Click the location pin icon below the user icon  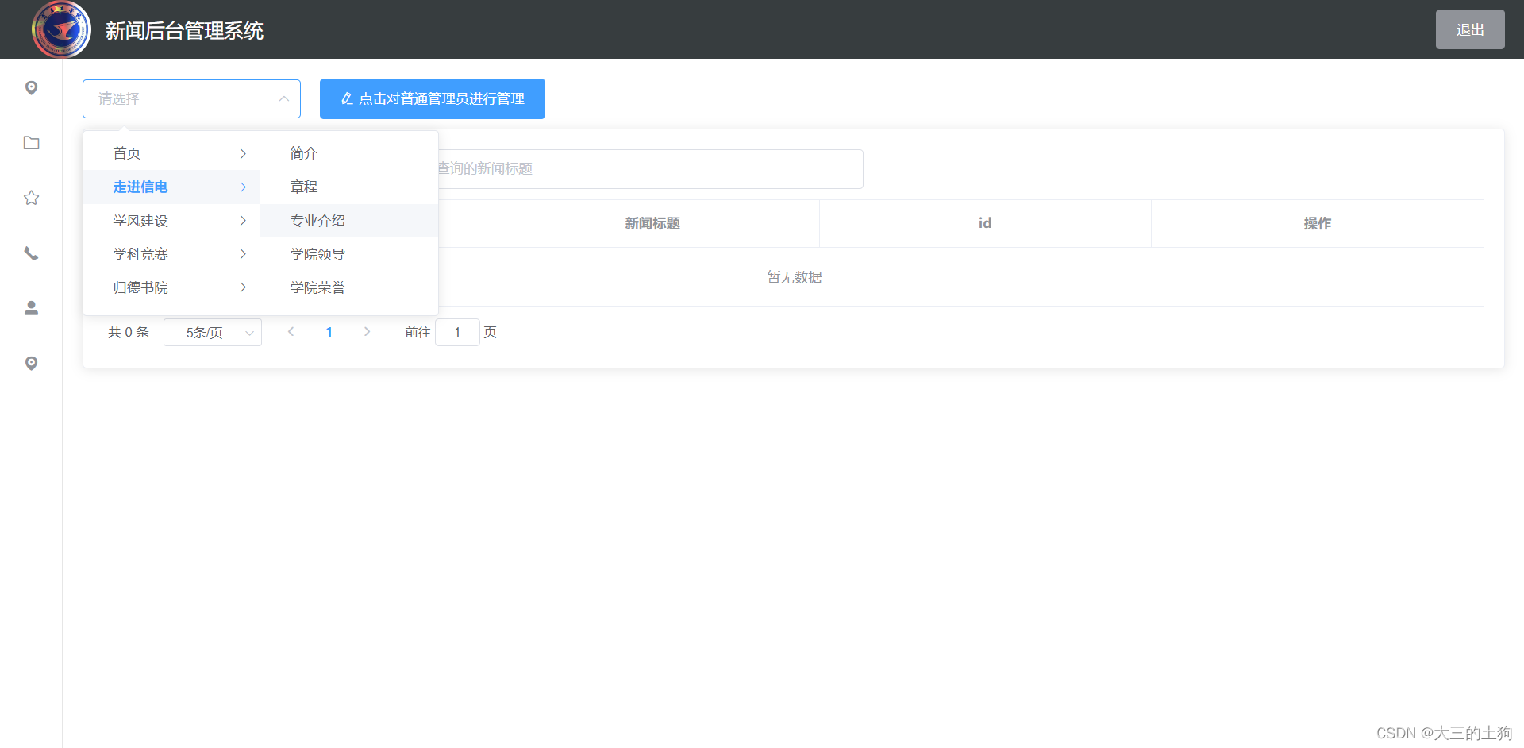[31, 363]
